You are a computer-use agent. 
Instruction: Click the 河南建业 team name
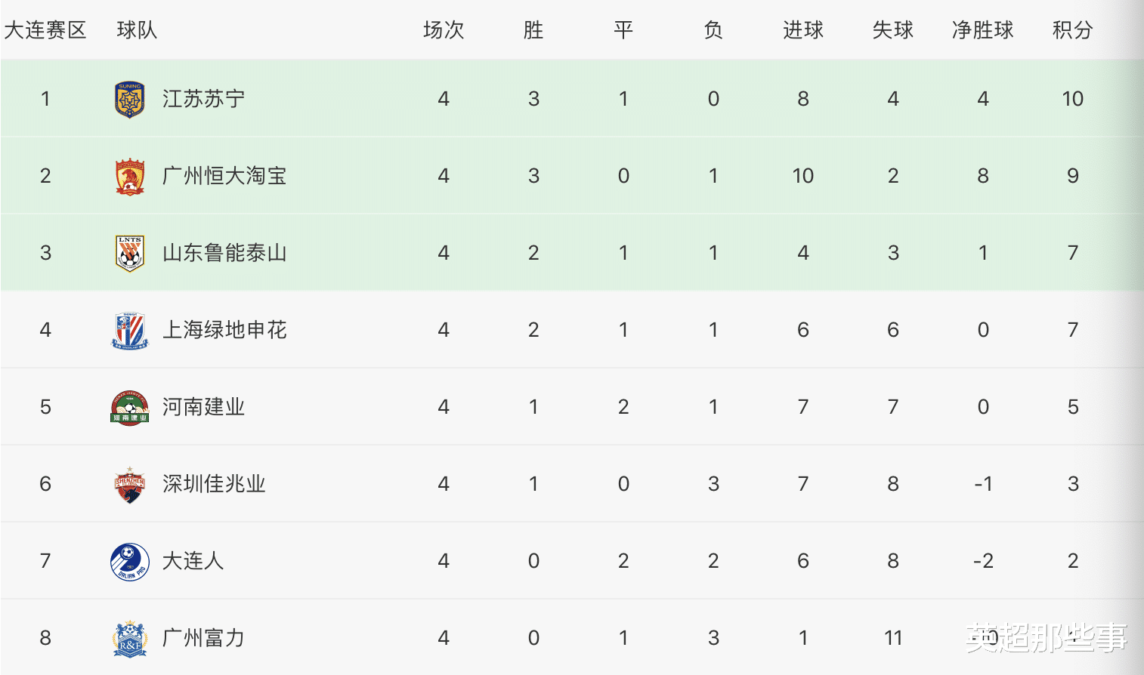(x=203, y=407)
